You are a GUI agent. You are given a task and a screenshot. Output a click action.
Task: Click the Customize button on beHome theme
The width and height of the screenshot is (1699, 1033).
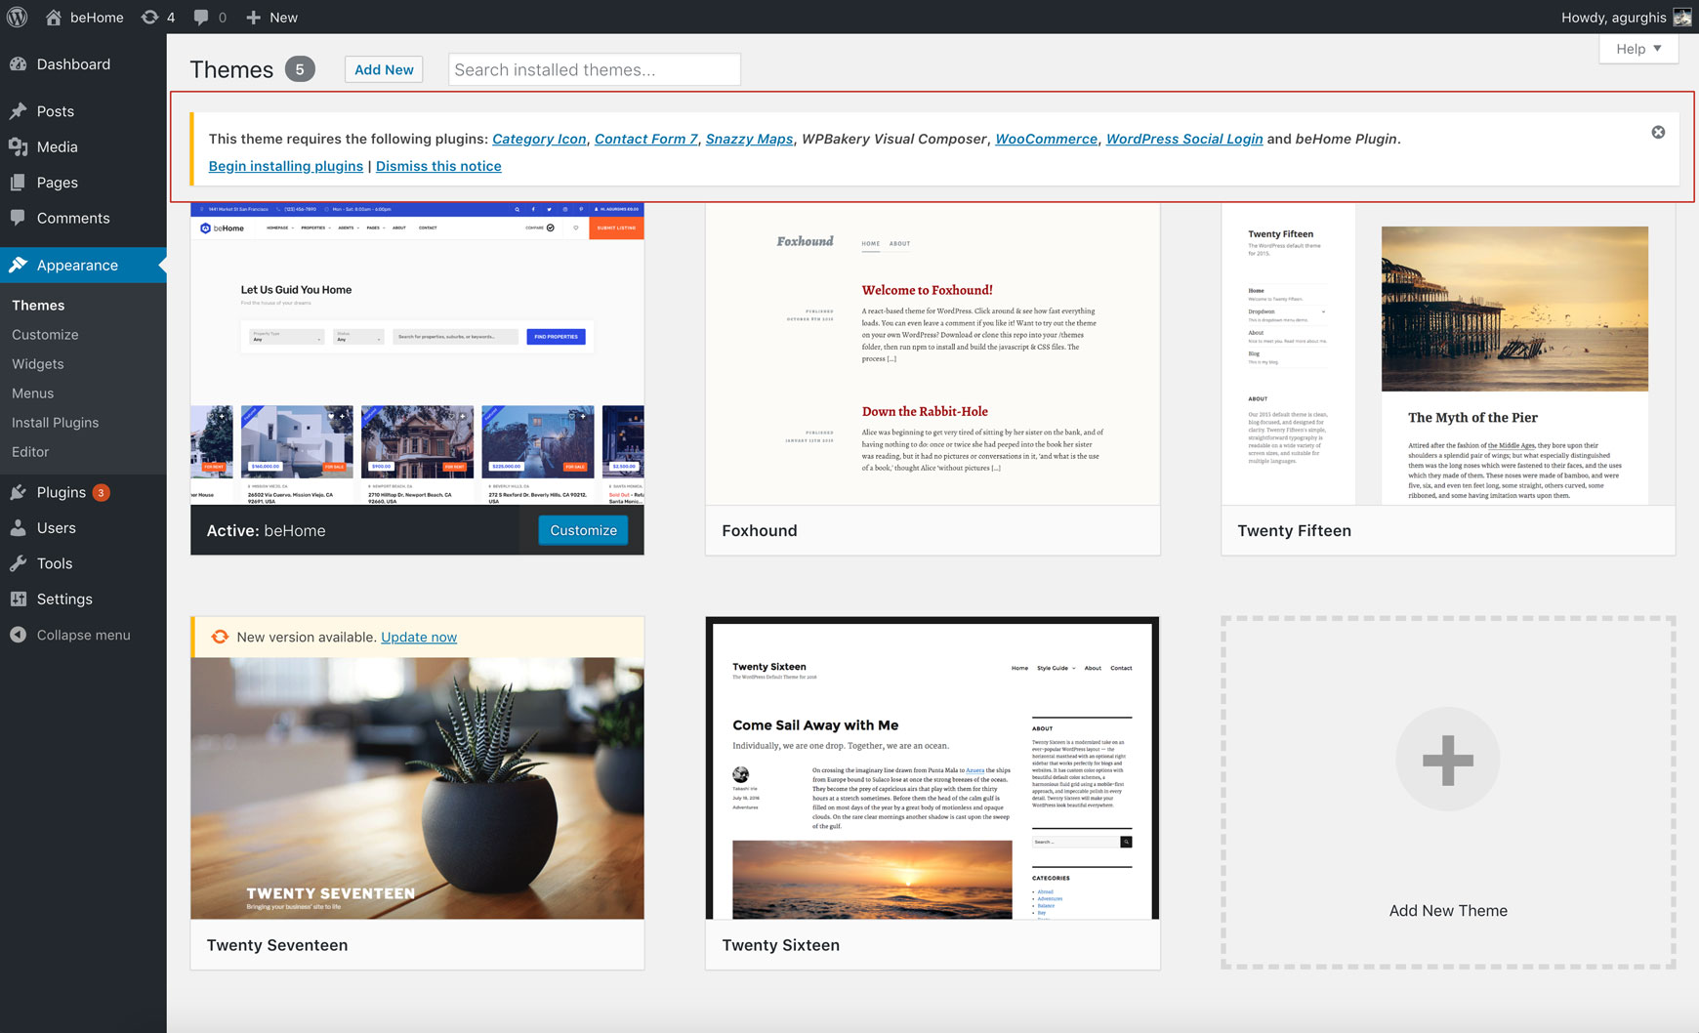click(583, 530)
